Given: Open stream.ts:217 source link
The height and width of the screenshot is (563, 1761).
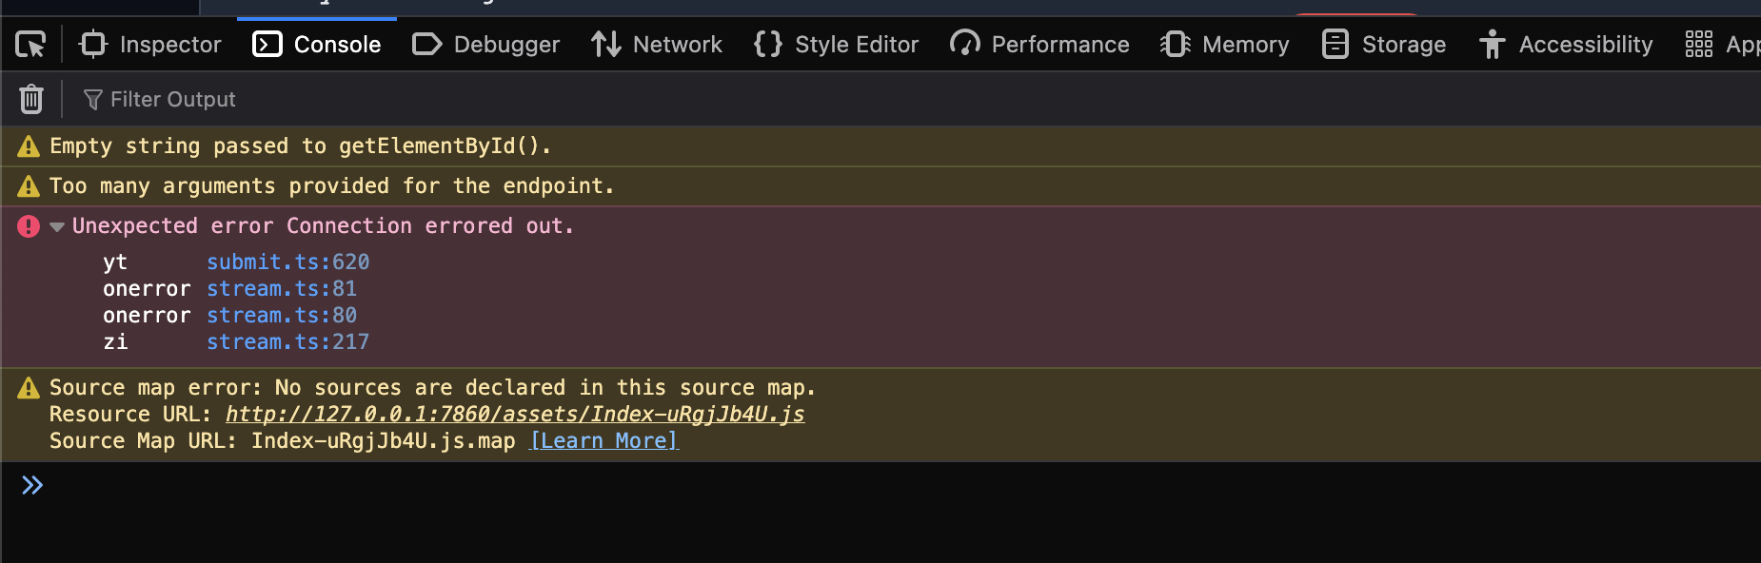Looking at the screenshot, I should tap(287, 342).
